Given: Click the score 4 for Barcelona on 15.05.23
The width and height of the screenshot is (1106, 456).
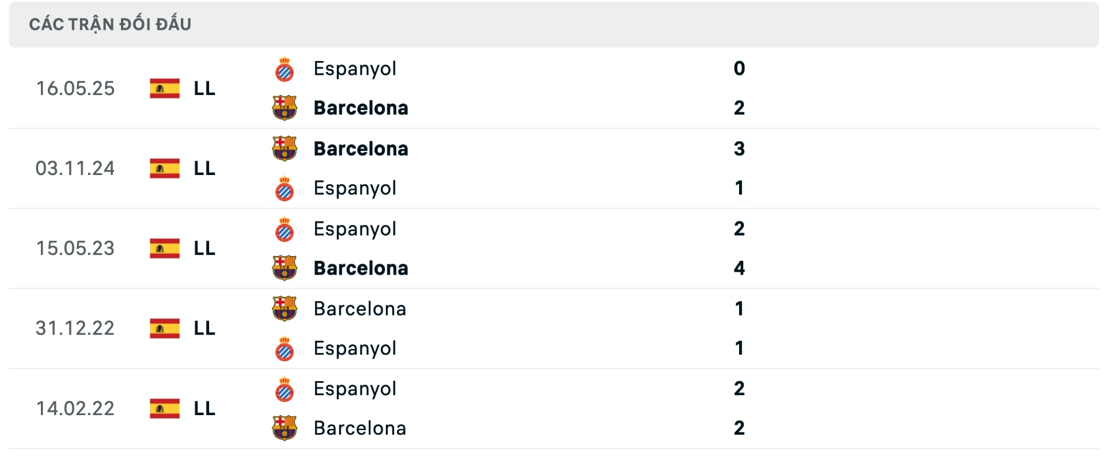Looking at the screenshot, I should click(x=739, y=268).
